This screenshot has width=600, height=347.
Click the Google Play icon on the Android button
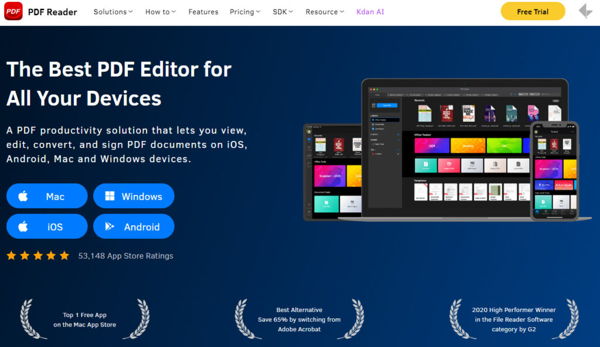110,226
